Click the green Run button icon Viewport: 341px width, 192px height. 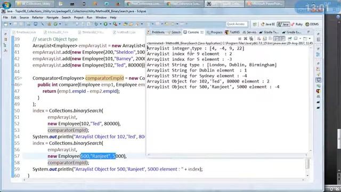[x=105, y=24]
